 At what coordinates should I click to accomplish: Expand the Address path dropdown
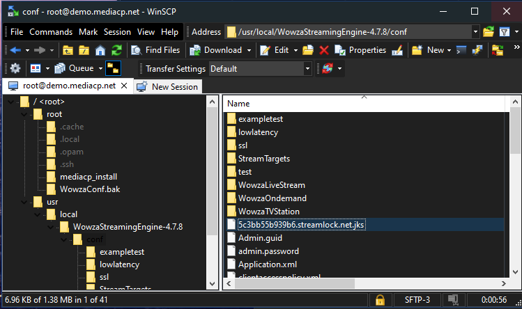[475, 32]
